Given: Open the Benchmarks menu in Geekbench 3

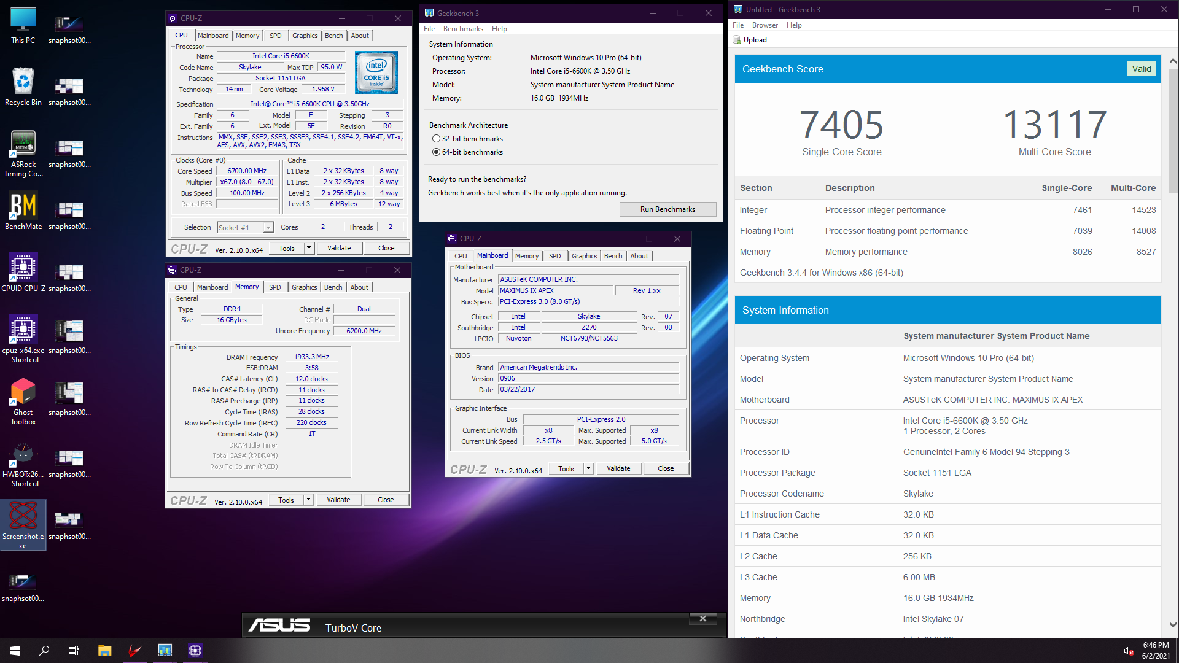Looking at the screenshot, I should (463, 29).
